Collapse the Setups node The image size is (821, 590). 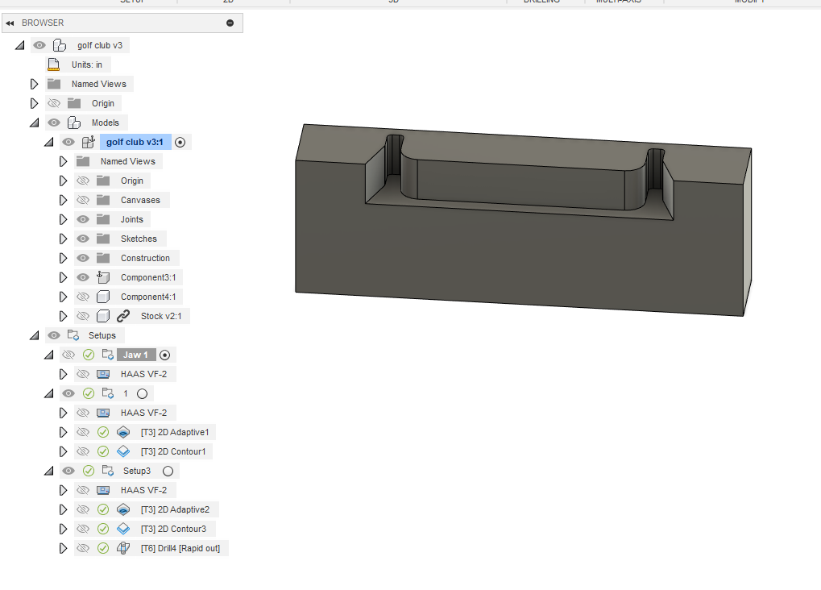click(x=34, y=335)
